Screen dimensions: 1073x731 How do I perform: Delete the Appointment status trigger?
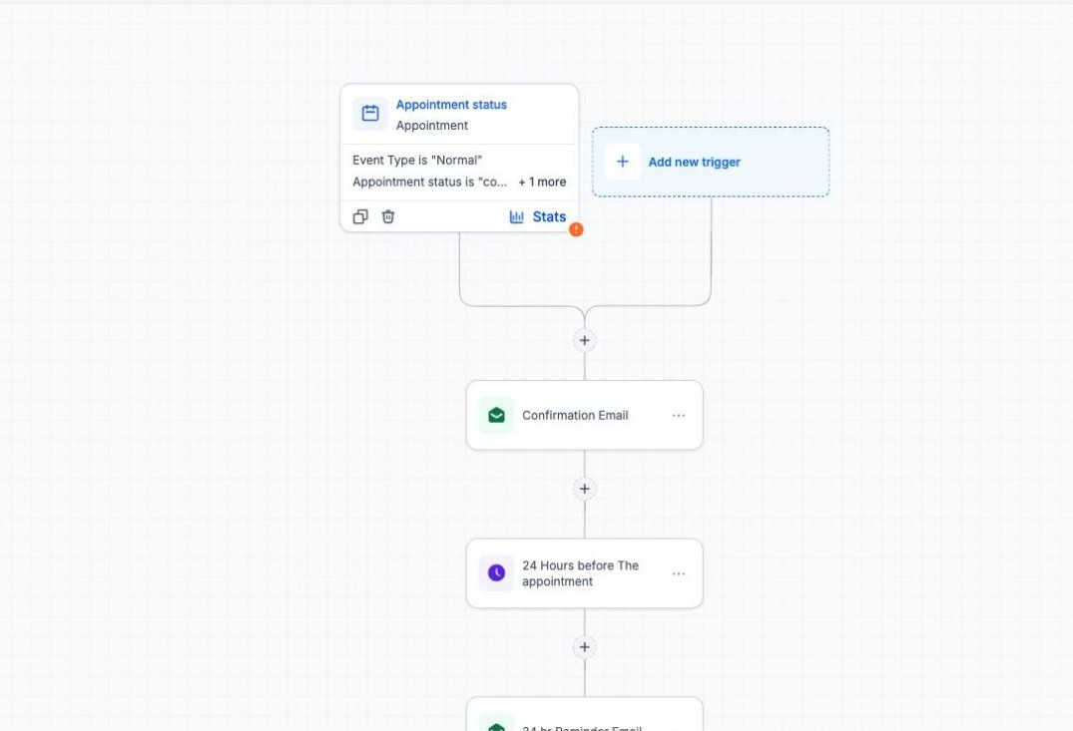[388, 216]
